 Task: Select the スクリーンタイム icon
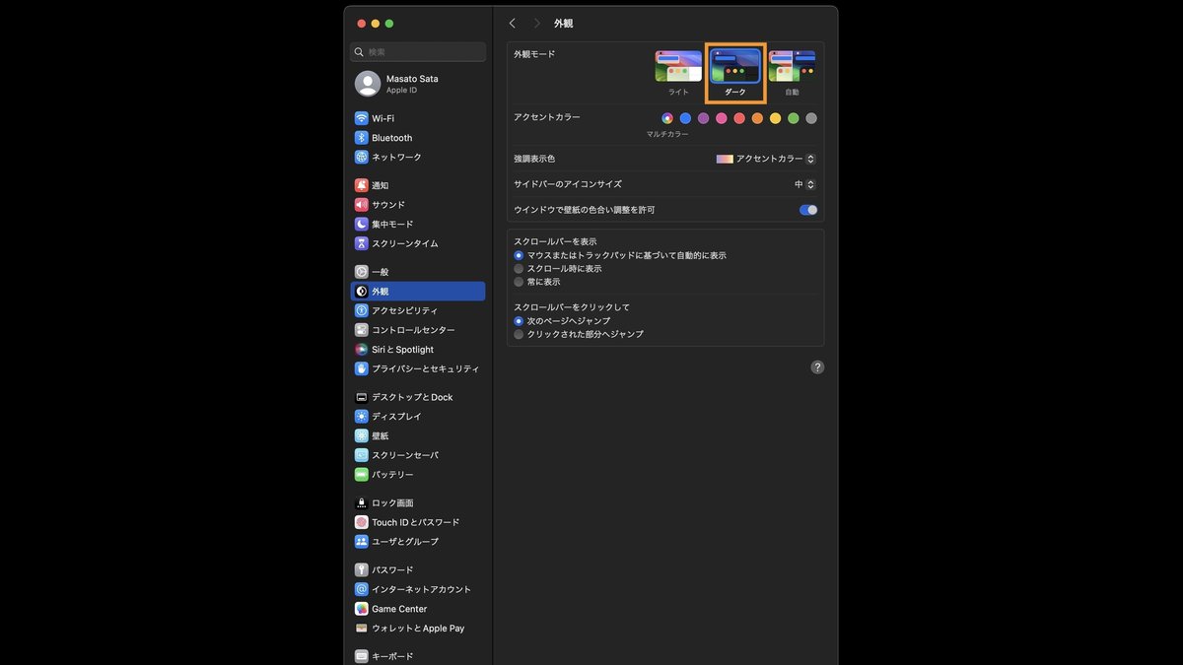[362, 243]
